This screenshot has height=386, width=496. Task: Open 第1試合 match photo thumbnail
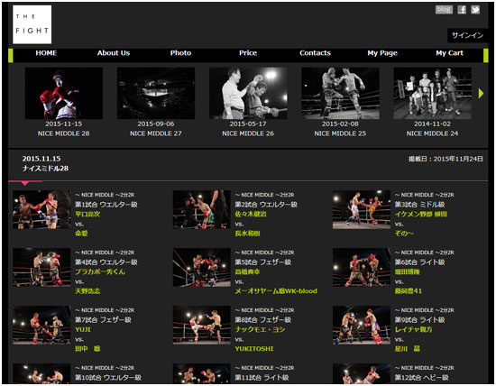[x=41, y=209]
